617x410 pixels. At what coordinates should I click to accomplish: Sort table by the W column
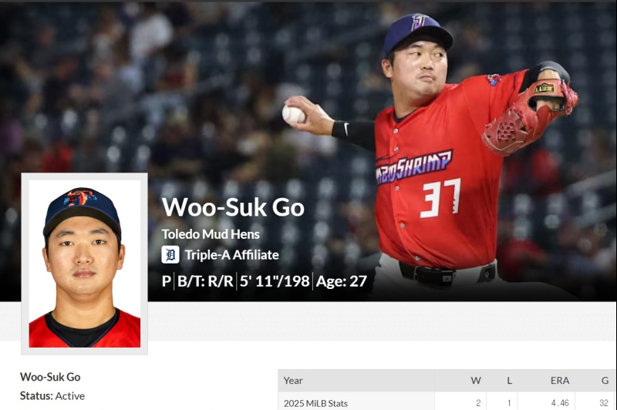click(476, 381)
